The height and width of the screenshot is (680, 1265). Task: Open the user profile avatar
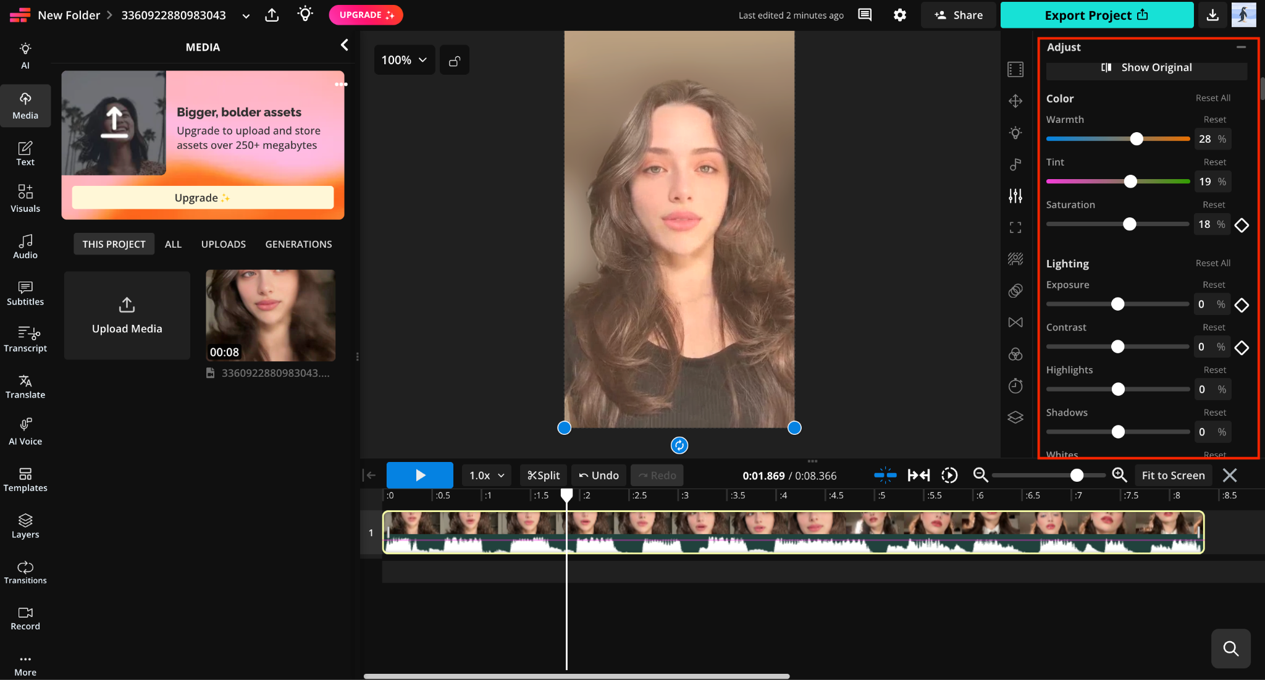[1243, 15]
